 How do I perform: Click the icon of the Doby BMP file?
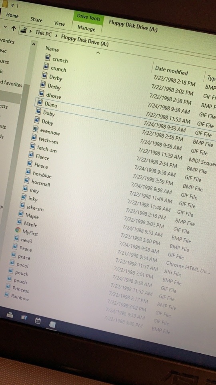39,111
